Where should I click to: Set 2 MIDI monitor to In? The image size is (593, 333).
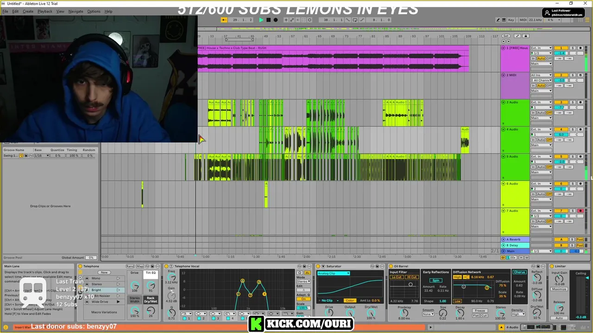(x=534, y=86)
